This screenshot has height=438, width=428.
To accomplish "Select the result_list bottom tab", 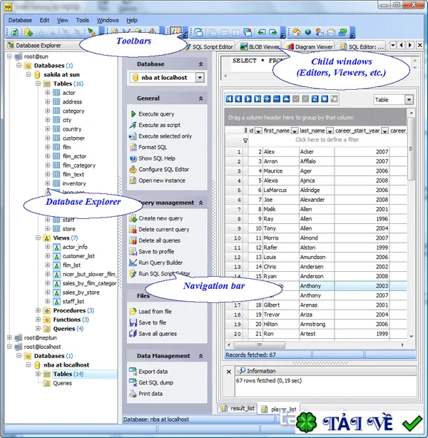I will pyautogui.click(x=238, y=408).
